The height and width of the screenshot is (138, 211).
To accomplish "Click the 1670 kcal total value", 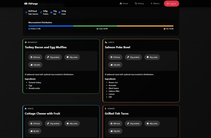I will (x=32, y=11).
